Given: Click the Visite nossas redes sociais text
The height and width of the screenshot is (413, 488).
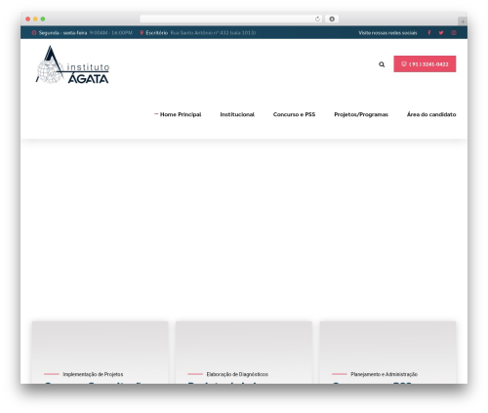Looking at the screenshot, I should click(x=387, y=33).
